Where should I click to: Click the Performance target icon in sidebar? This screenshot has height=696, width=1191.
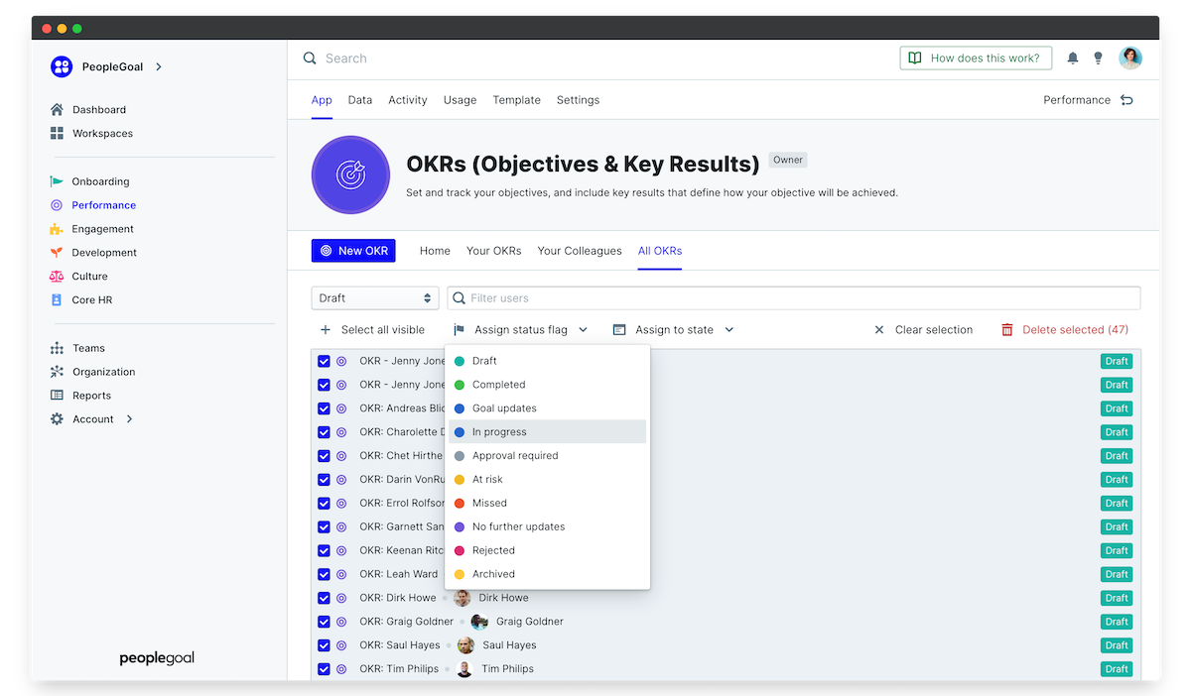click(57, 205)
